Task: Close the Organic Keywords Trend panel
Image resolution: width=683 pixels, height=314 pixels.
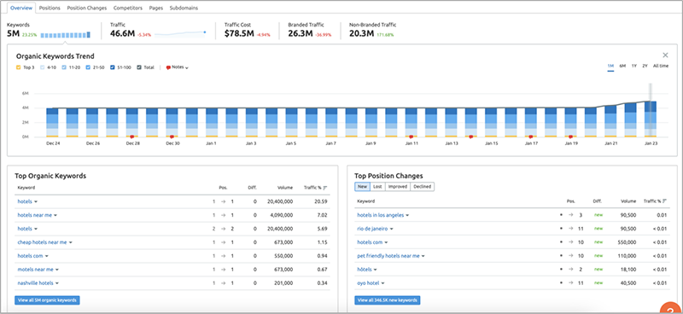Action: click(665, 55)
